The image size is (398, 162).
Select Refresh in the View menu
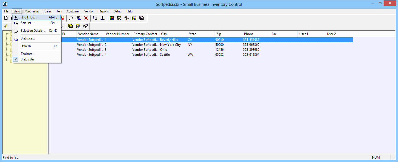tap(37, 46)
